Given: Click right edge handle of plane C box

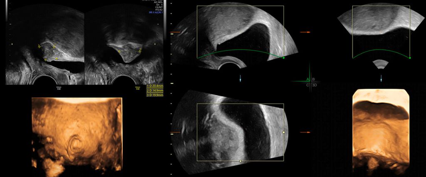Looking at the screenshot, I should (284, 132).
